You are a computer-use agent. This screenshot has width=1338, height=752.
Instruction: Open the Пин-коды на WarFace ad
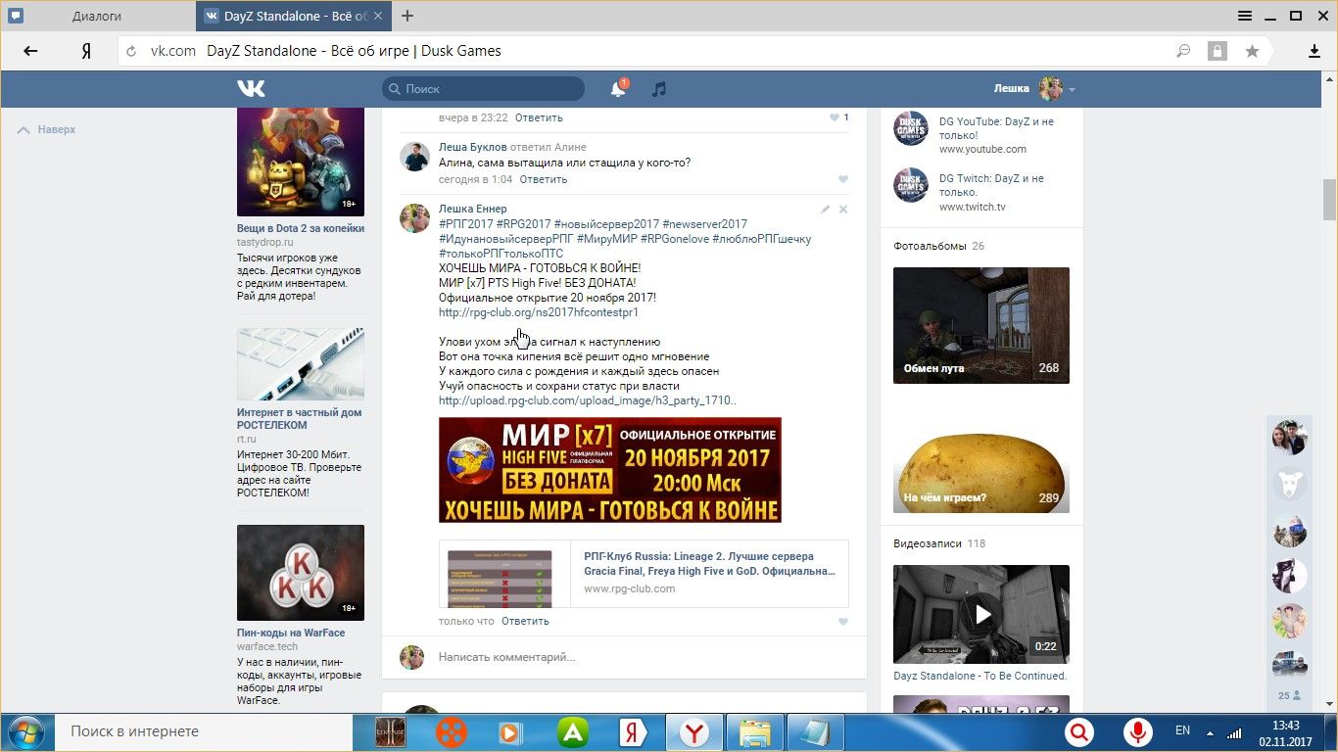click(x=291, y=633)
